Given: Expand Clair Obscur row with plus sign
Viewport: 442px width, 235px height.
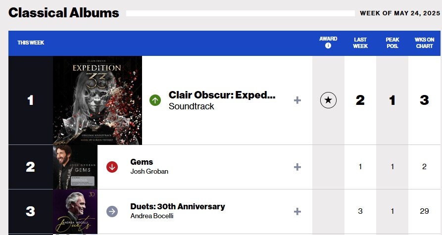Looking at the screenshot, I should click(297, 100).
